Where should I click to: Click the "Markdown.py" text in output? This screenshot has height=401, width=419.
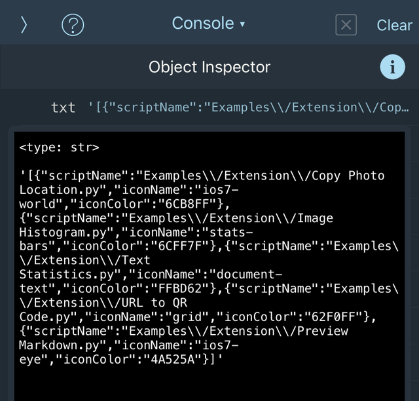(60, 345)
